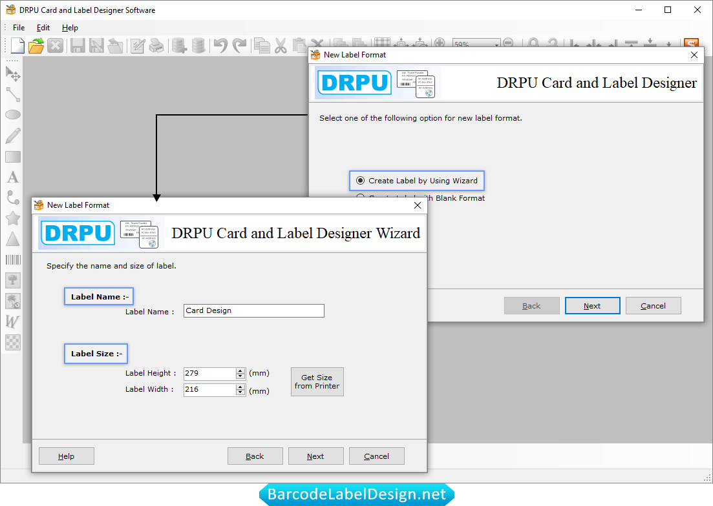Select the Line drawing tool
Screen dimensions: 713x506
tap(13, 95)
